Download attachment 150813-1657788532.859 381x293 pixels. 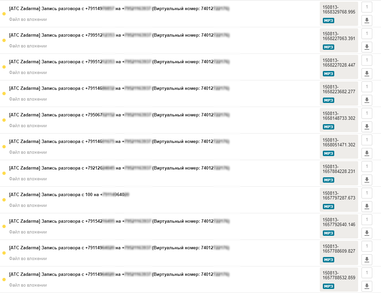[367, 286]
